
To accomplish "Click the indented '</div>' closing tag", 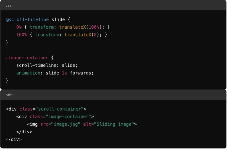I will (24, 132).
